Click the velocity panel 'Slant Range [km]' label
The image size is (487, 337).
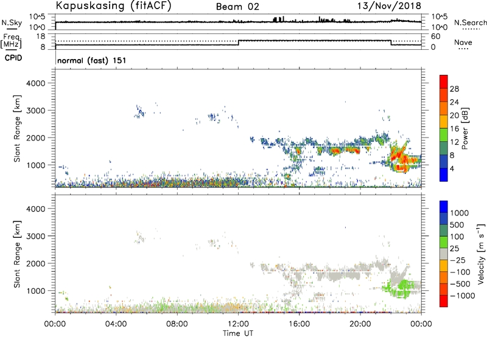(x=17, y=254)
